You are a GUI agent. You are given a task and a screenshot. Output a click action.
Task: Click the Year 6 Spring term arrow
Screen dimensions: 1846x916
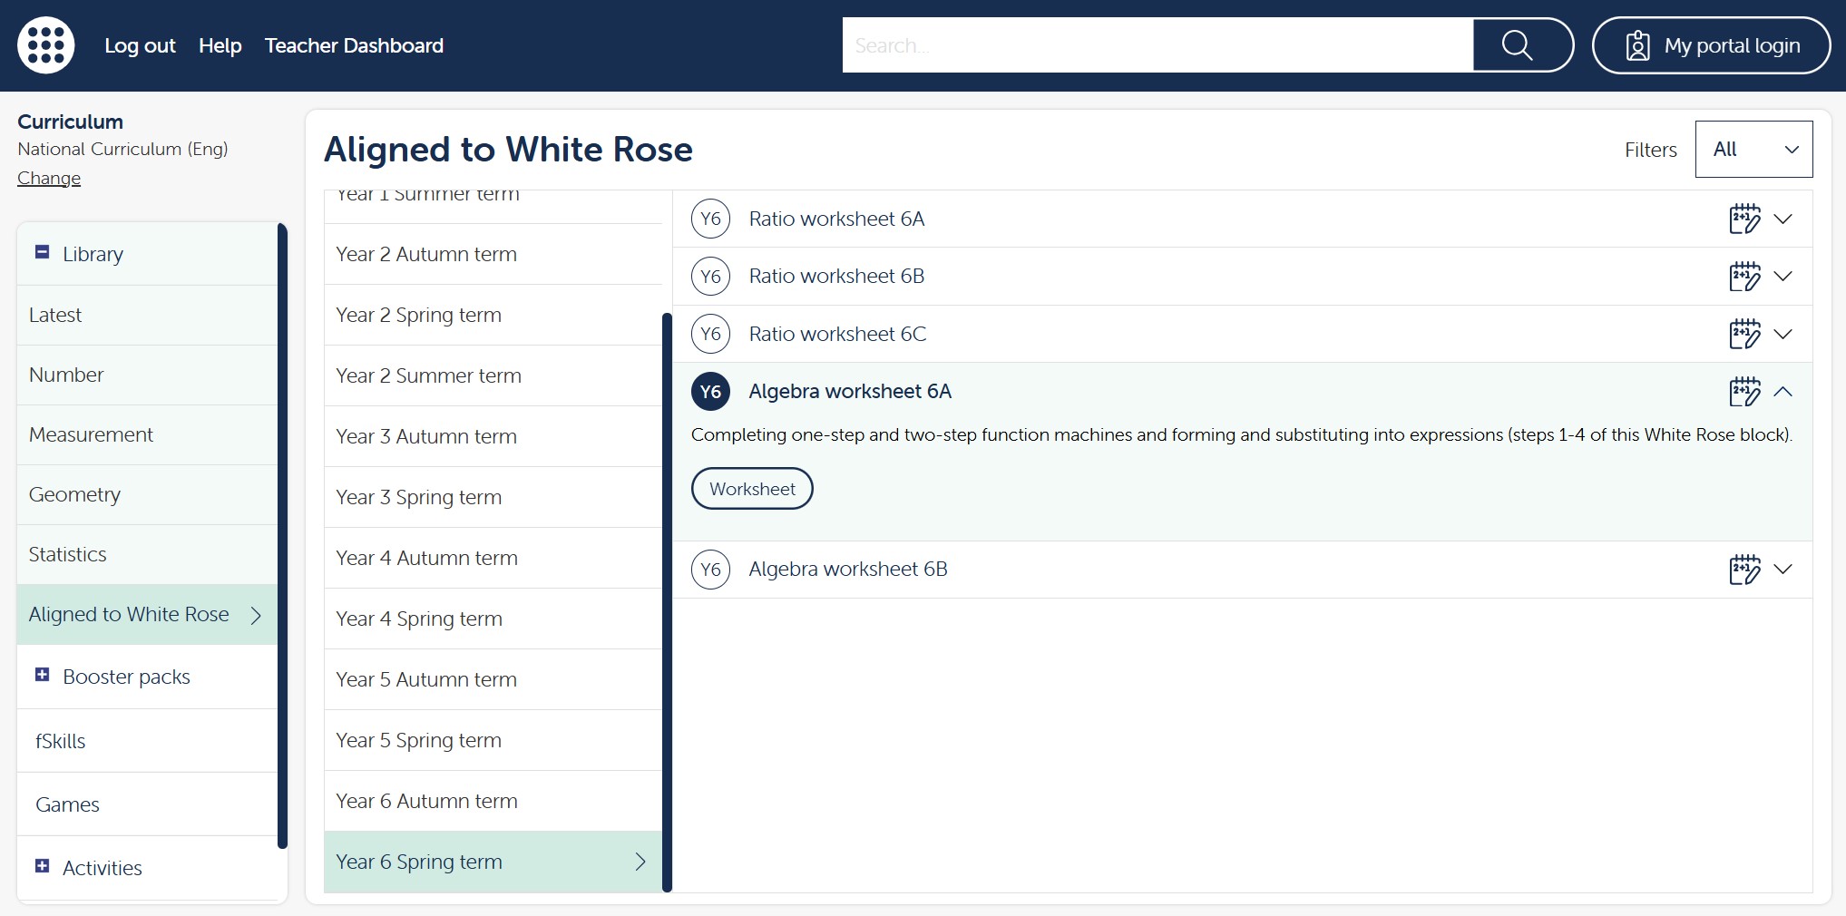click(640, 862)
